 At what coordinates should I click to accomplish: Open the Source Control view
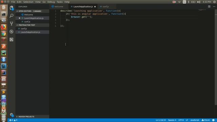[12, 23]
